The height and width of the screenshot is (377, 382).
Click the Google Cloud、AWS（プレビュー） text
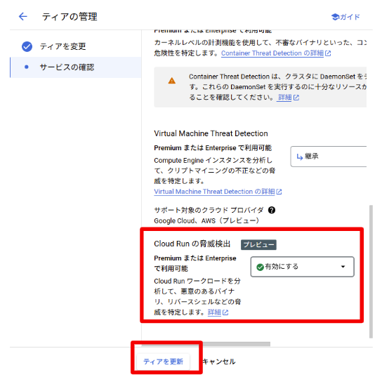pyautogui.click(x=206, y=220)
